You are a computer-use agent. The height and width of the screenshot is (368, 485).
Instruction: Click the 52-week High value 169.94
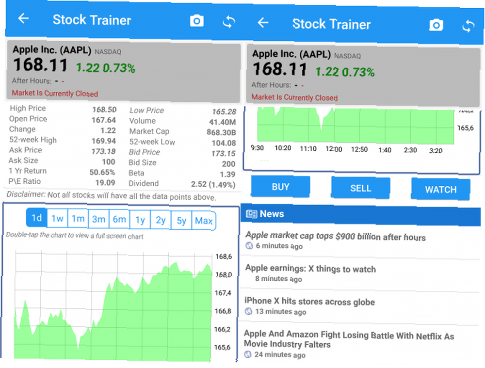pos(104,141)
